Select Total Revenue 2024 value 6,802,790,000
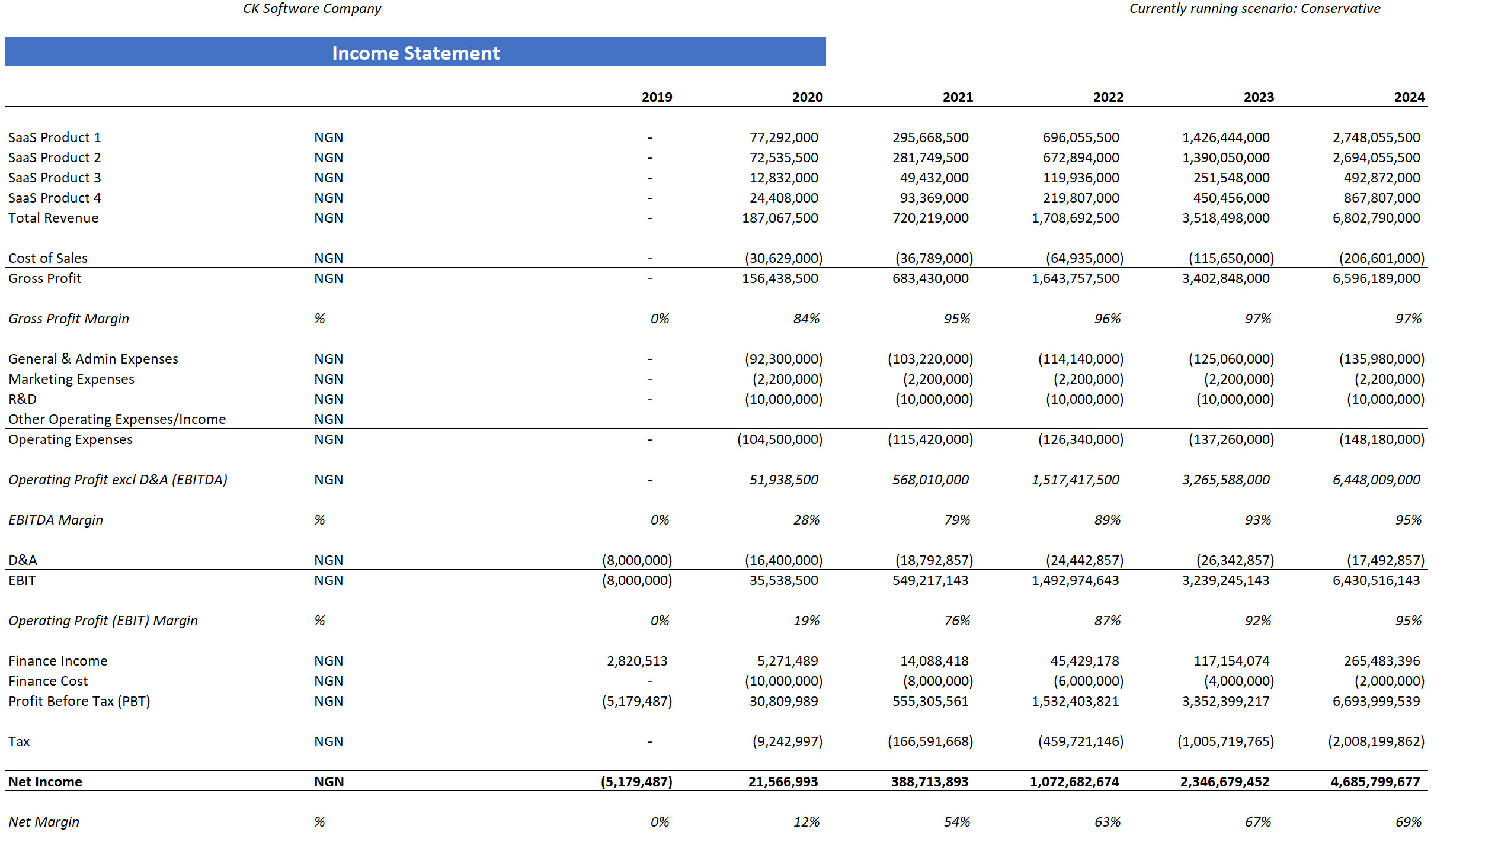1498x855 pixels. (1376, 218)
